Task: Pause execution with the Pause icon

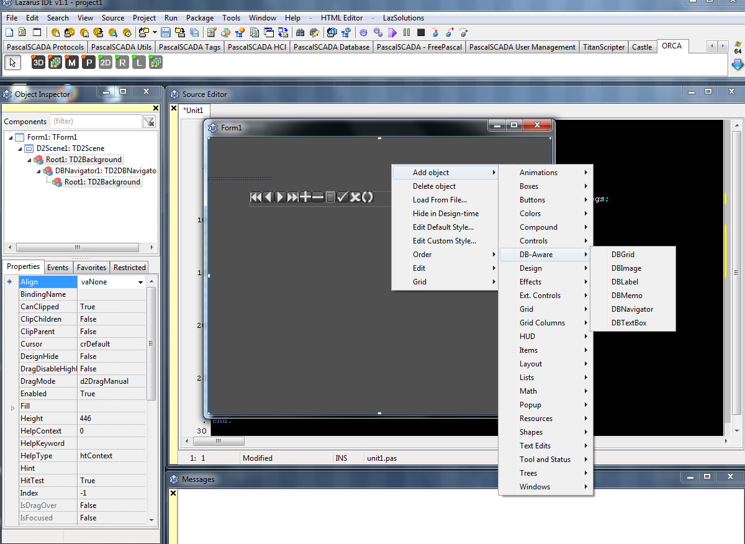Action: coord(407,32)
